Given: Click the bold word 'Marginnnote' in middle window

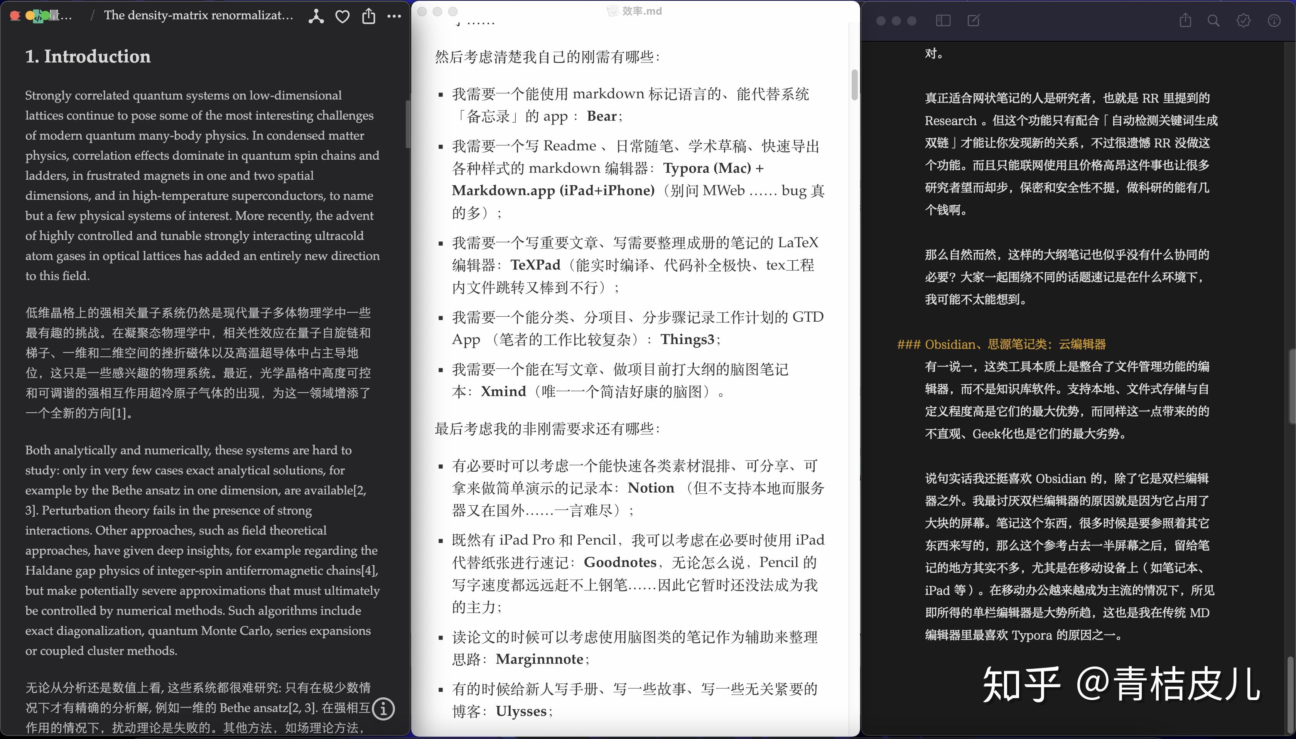Looking at the screenshot, I should pos(539,659).
